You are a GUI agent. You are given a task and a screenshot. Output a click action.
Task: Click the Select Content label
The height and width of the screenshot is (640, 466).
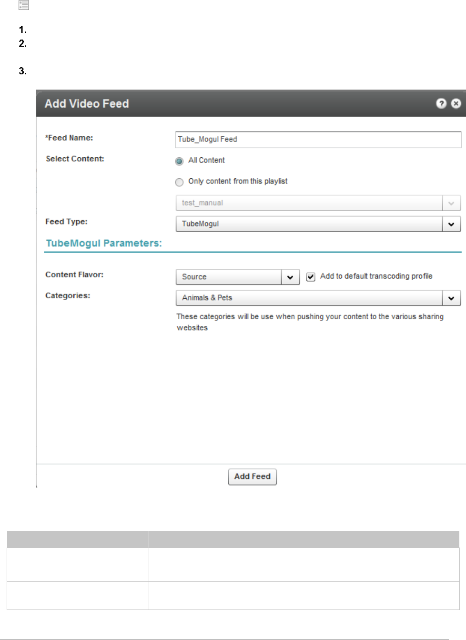(75, 159)
